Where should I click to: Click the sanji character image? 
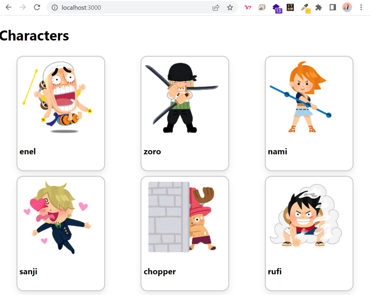58,218
